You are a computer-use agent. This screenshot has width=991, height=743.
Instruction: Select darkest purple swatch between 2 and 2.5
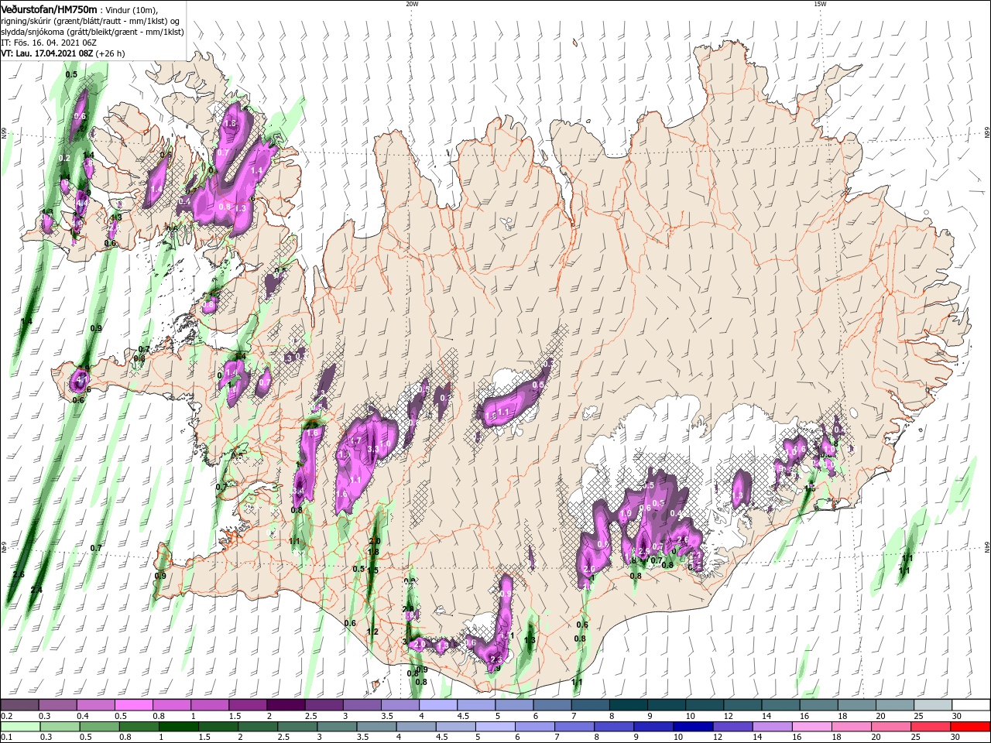tap(286, 705)
